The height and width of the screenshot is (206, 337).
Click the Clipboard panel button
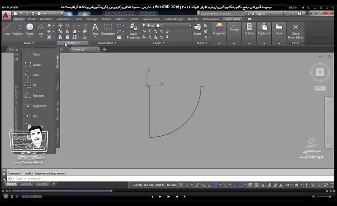click(264, 29)
